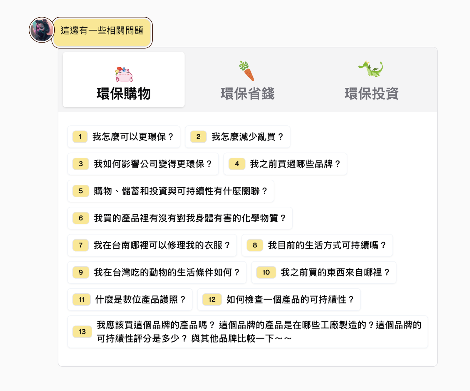The image size is (470, 391).
Task: Open the 環保投資 tab
Action: click(x=372, y=80)
